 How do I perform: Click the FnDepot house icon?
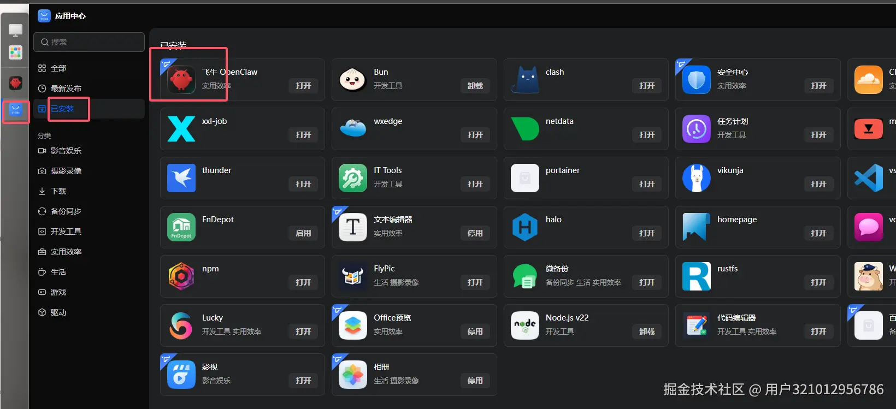click(x=181, y=227)
